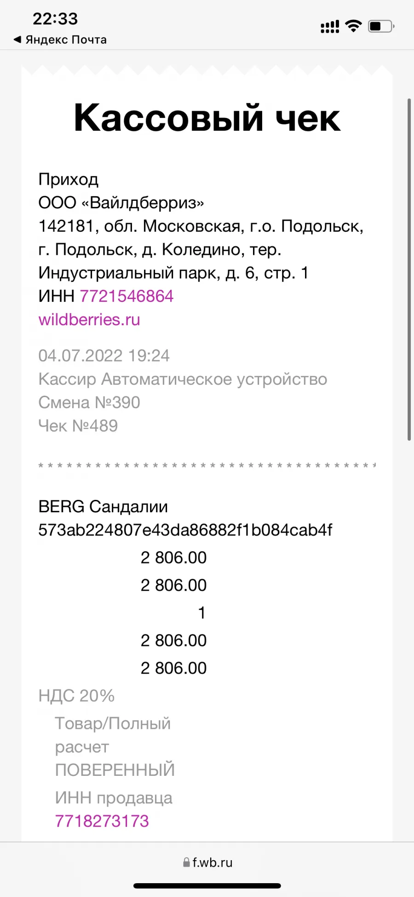414x897 pixels.
Task: Tap the Кассовый чек heading
Action: pos(207,118)
